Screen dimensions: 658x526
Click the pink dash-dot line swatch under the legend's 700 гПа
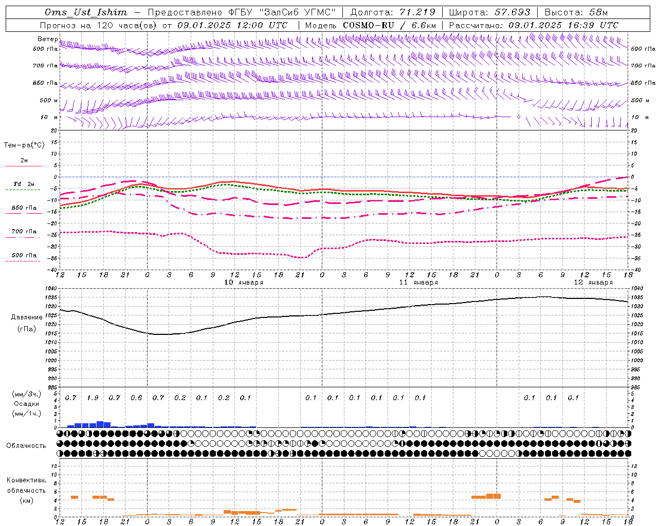pos(23,238)
